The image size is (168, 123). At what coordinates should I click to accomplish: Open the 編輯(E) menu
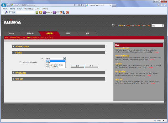(x=12, y=9)
